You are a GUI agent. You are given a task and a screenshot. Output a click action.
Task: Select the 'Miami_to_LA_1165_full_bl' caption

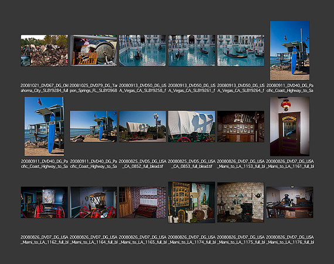tap(142, 240)
